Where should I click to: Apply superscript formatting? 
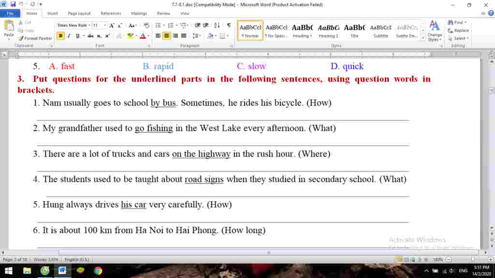[x=107, y=36]
